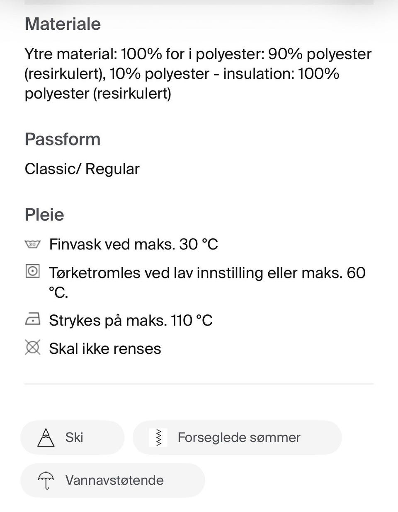Select the Ski tag label
Viewport: 398px width, 512px height.
click(x=74, y=437)
